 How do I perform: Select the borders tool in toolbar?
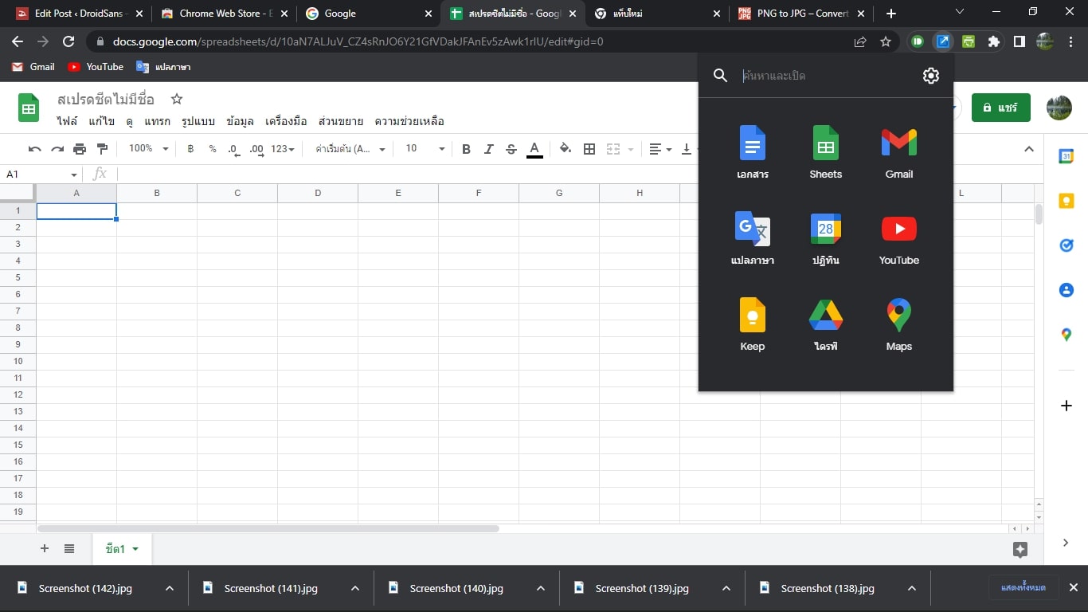pyautogui.click(x=589, y=149)
